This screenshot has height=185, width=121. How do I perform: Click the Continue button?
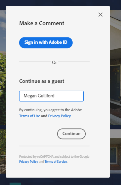point(71,134)
